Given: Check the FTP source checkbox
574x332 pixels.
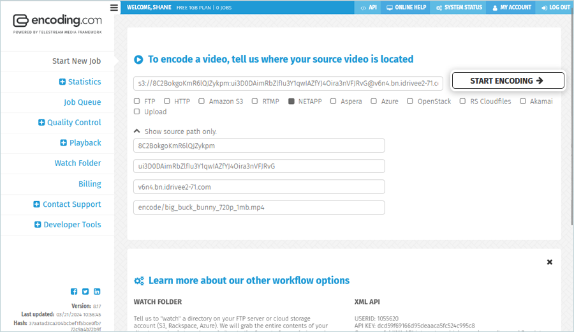Looking at the screenshot, I should pos(137,101).
